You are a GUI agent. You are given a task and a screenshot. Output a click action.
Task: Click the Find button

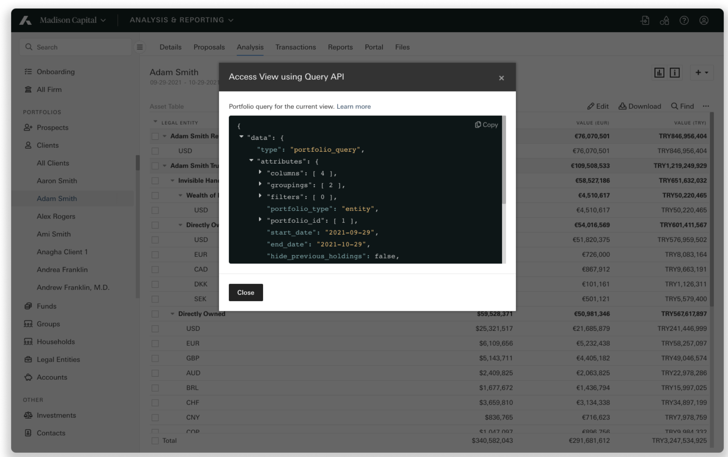(682, 106)
